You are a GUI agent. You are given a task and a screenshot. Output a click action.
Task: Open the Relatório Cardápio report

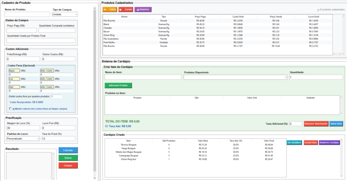[x=329, y=142]
